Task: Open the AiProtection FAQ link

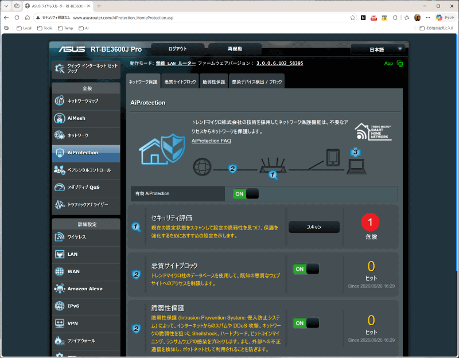Action: pos(211,141)
